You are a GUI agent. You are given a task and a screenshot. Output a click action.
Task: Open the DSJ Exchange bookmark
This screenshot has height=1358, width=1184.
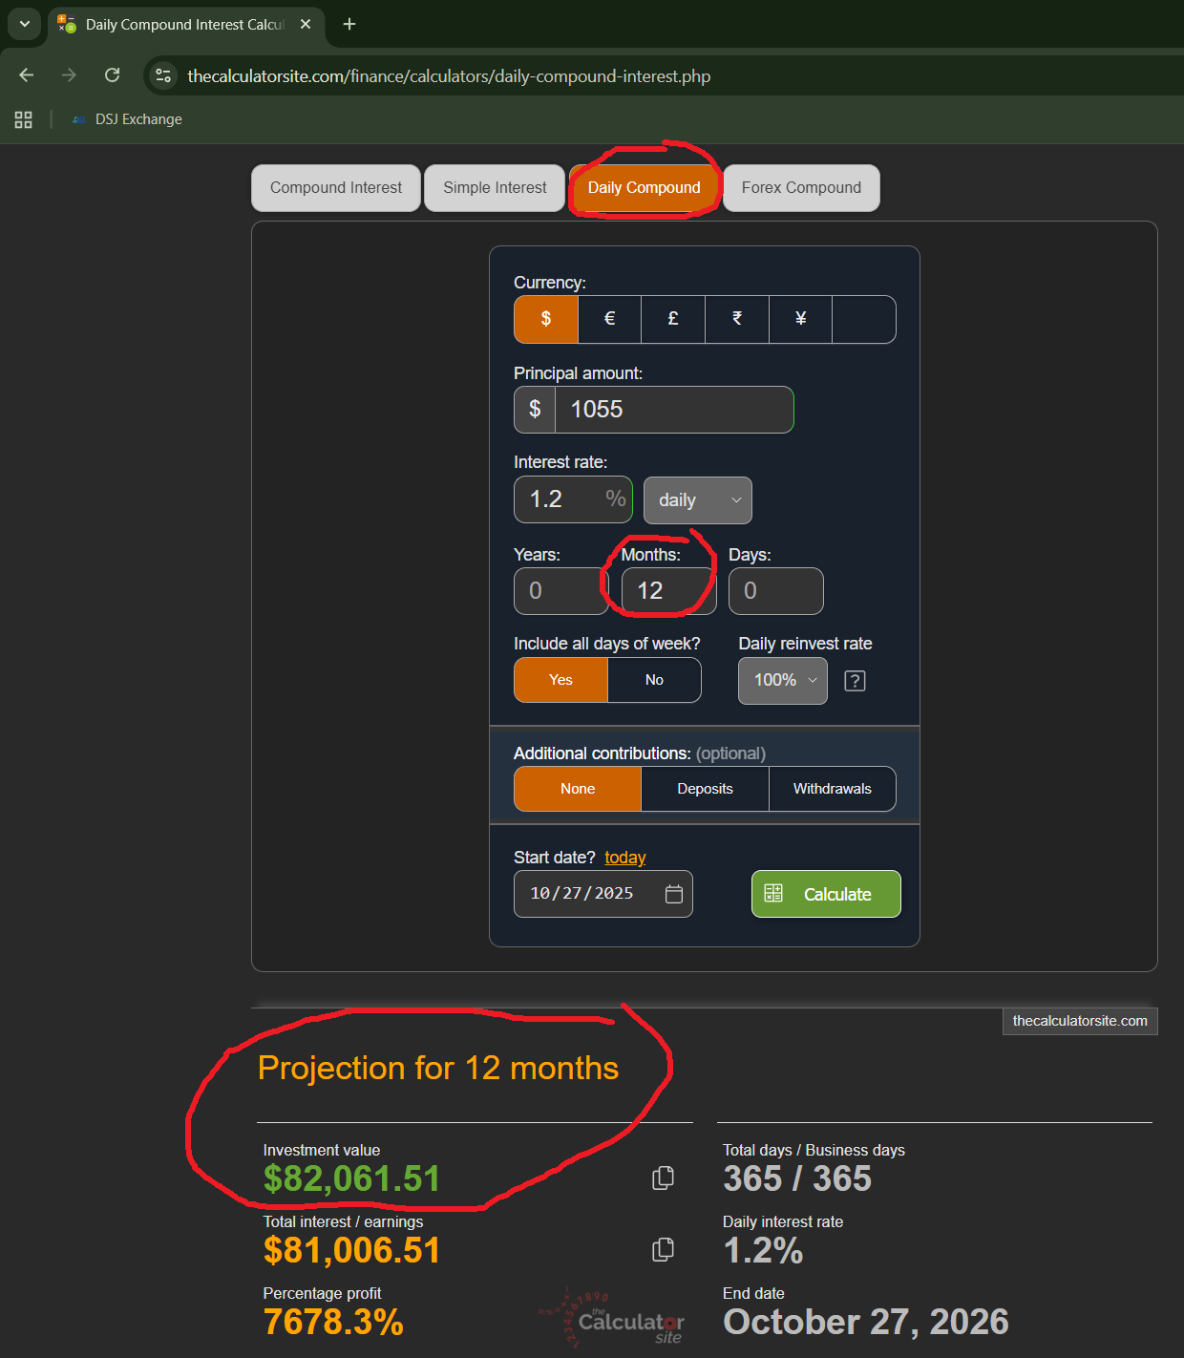[127, 119]
